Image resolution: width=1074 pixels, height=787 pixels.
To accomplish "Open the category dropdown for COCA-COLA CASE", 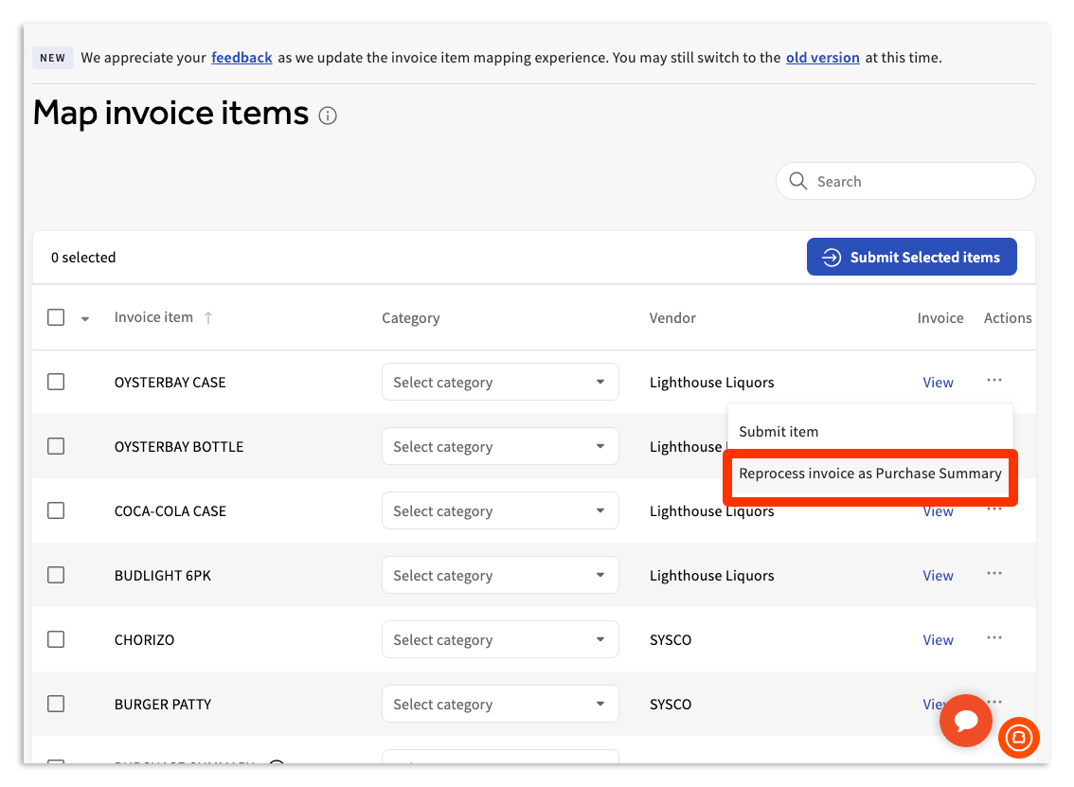I will (500, 510).
